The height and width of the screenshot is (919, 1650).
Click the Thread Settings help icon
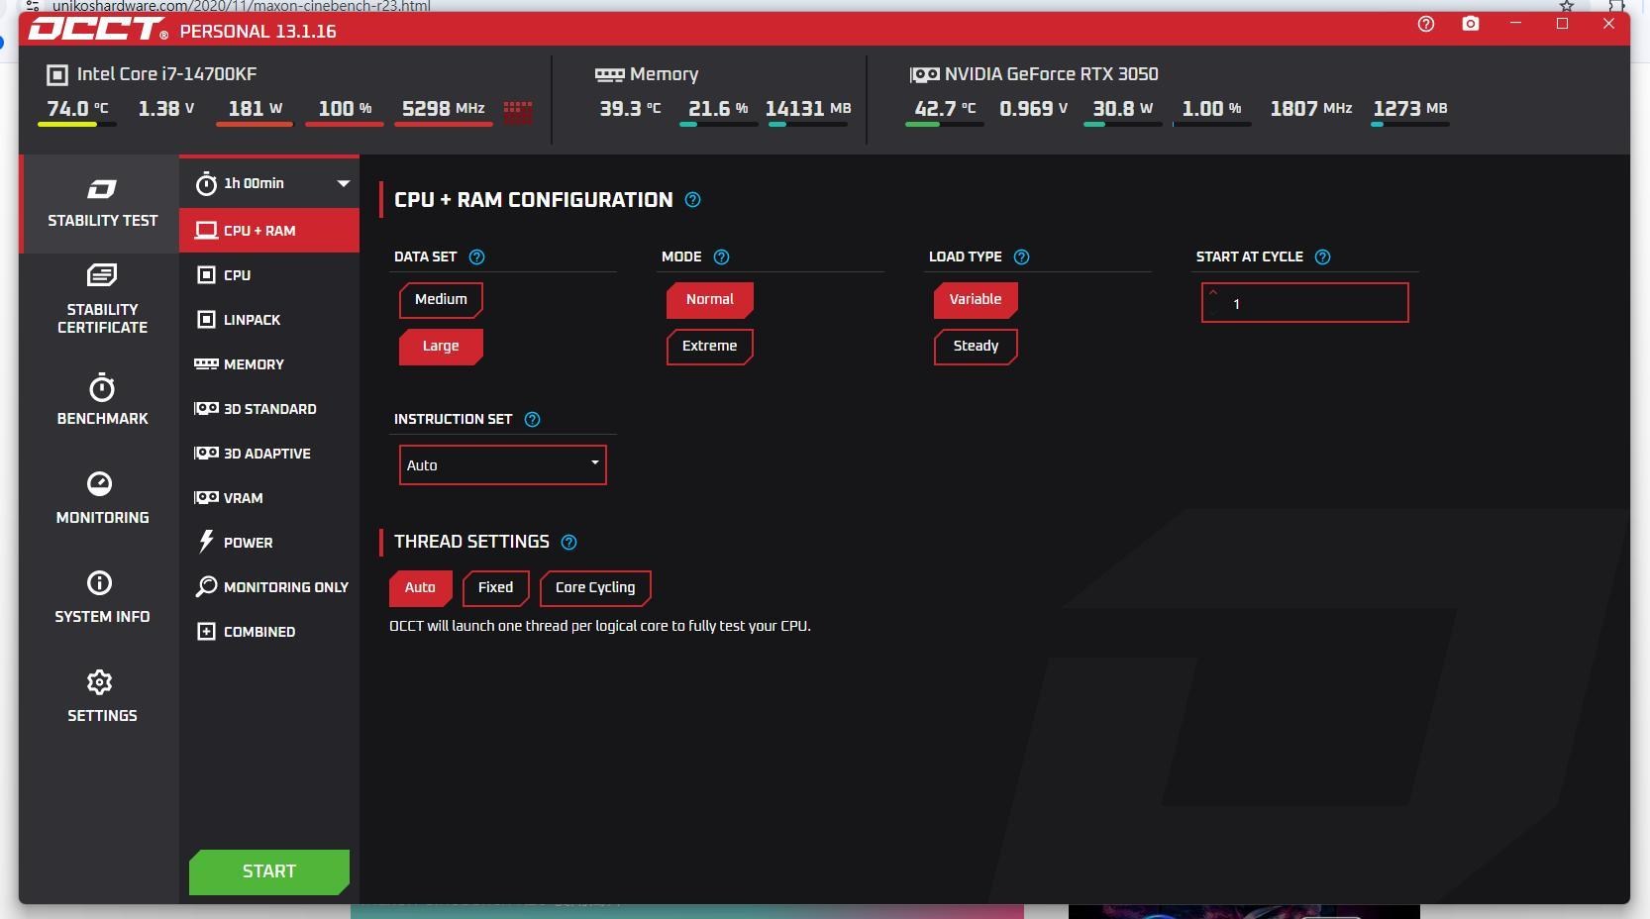pyautogui.click(x=568, y=542)
